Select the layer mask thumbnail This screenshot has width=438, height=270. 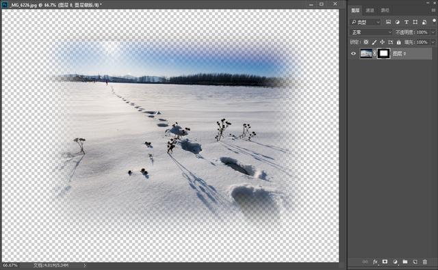click(384, 53)
